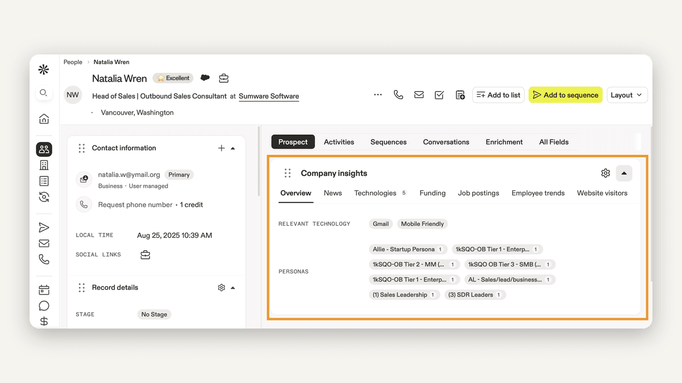Click the app logo at top of sidebar
Viewport: 682px width, 383px height.
pyautogui.click(x=44, y=70)
